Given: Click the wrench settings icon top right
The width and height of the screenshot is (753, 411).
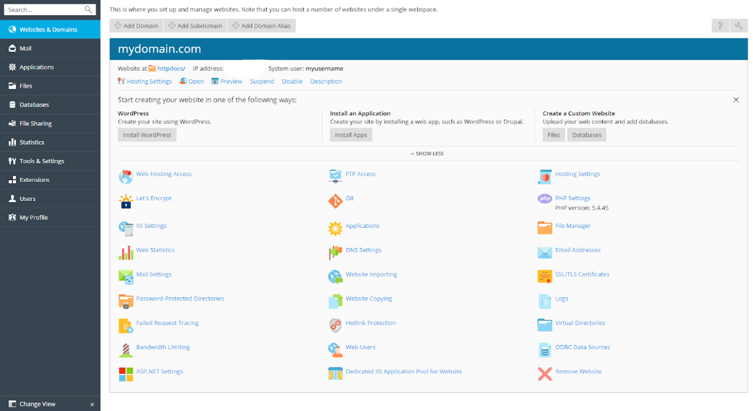Looking at the screenshot, I should point(739,26).
